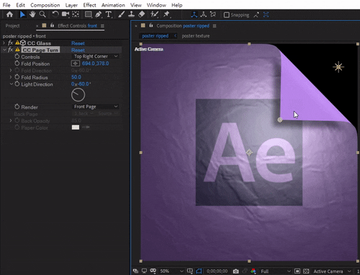The width and height of the screenshot is (360, 275).
Task: Select the Rotation tool
Action: coord(55,14)
